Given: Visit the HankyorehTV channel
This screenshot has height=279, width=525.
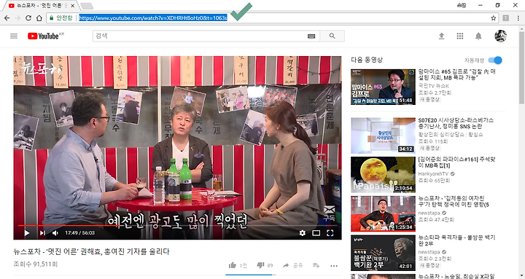Looking at the screenshot, I should 433,174.
